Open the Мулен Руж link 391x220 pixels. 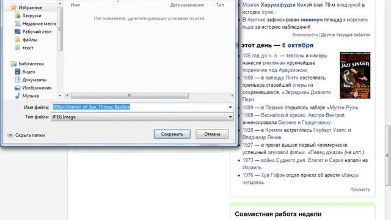point(343,108)
